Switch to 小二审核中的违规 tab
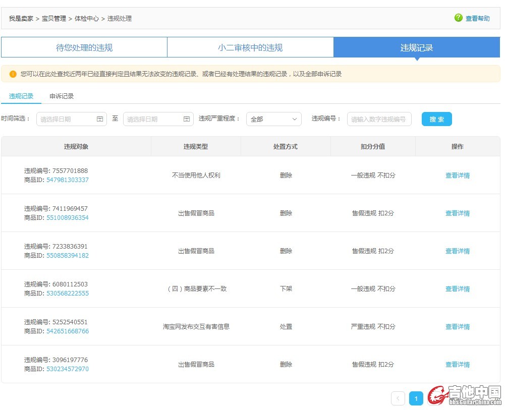The image size is (505, 410). click(250, 48)
